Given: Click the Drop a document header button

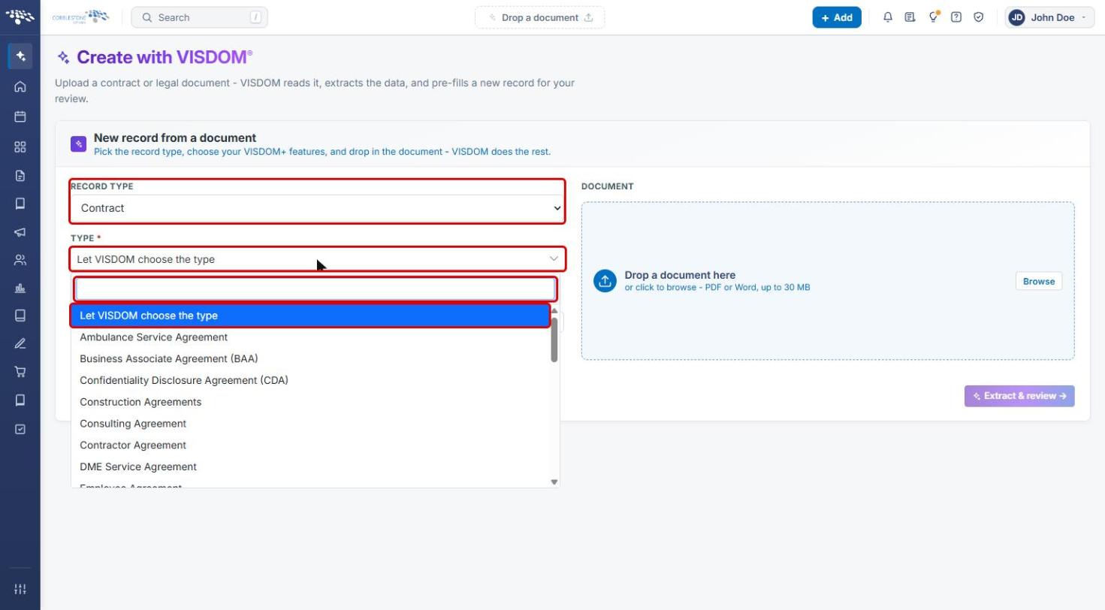Looking at the screenshot, I should 539,17.
